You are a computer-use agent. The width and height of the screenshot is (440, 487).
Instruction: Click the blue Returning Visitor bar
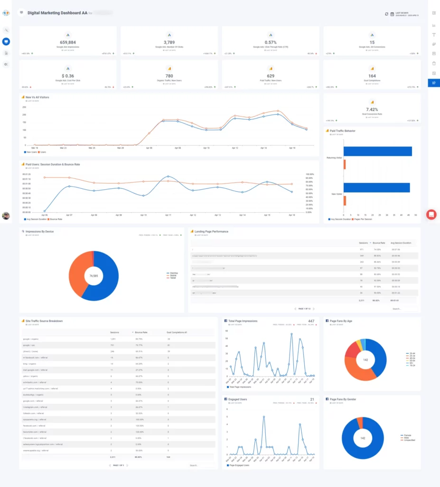coord(378,151)
